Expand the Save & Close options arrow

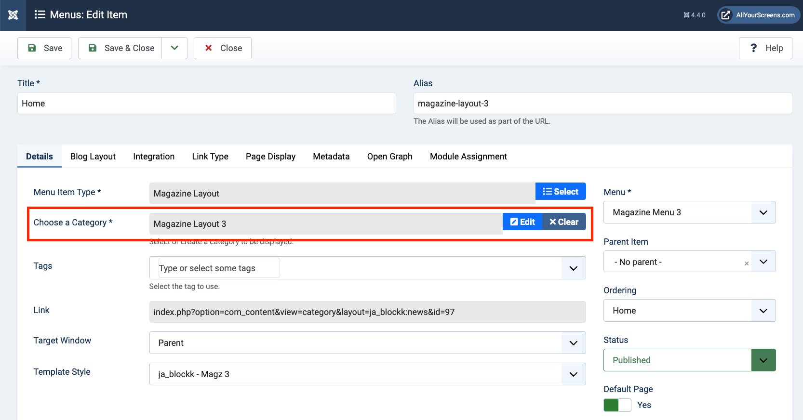coord(174,48)
